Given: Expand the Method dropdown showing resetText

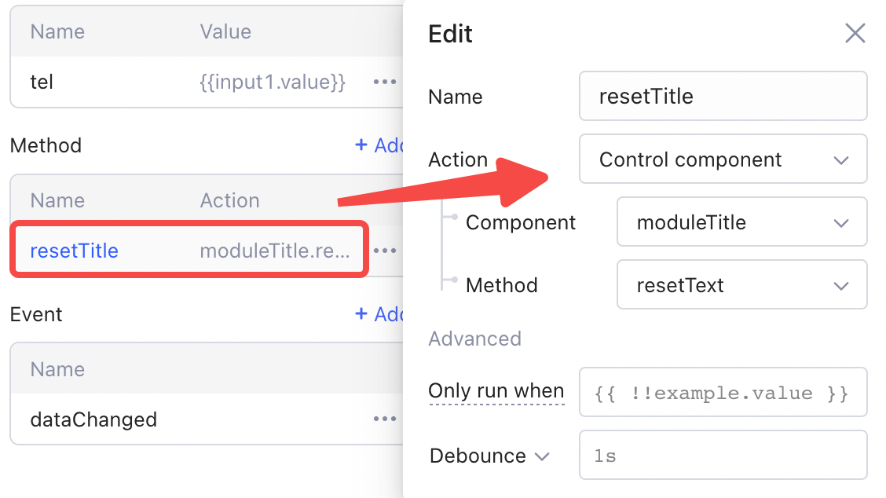Looking at the screenshot, I should (741, 286).
